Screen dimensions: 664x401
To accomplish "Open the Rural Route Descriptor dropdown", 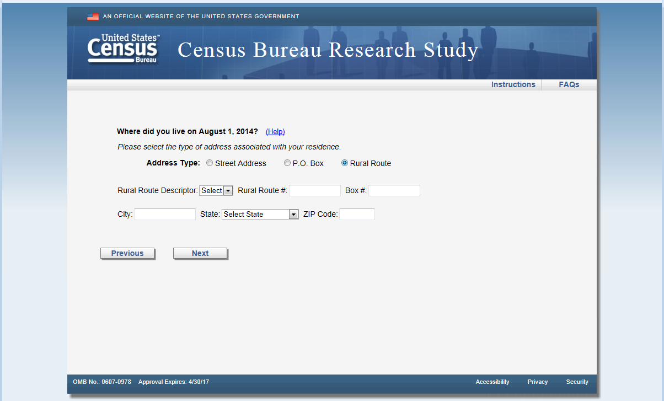I will coord(216,191).
